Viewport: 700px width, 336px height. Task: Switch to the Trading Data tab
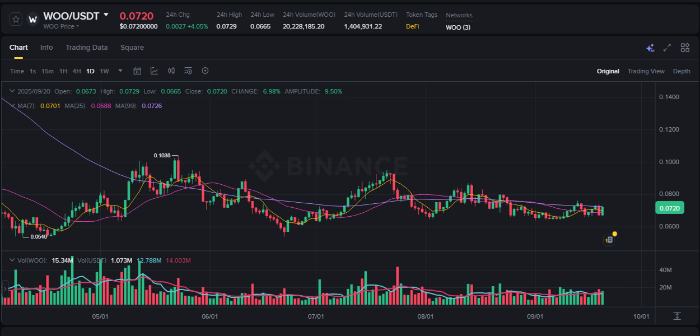point(86,48)
